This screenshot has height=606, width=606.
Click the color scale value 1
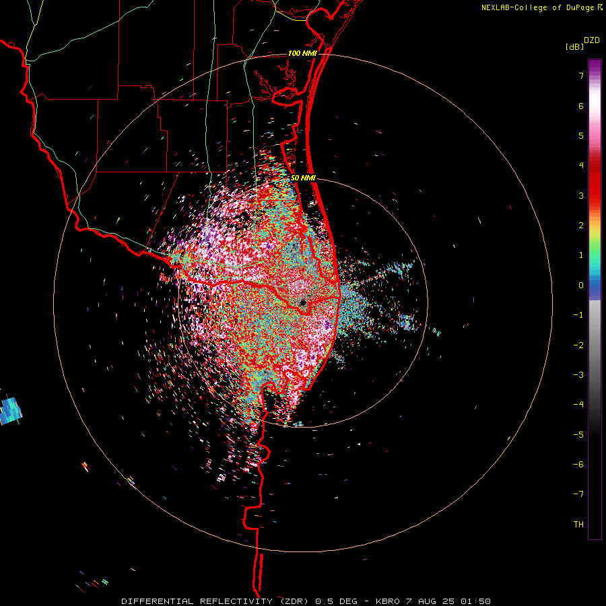[581, 255]
